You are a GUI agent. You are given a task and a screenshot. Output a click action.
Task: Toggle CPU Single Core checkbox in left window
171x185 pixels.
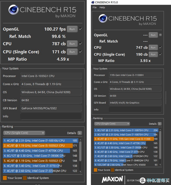point(81,52)
